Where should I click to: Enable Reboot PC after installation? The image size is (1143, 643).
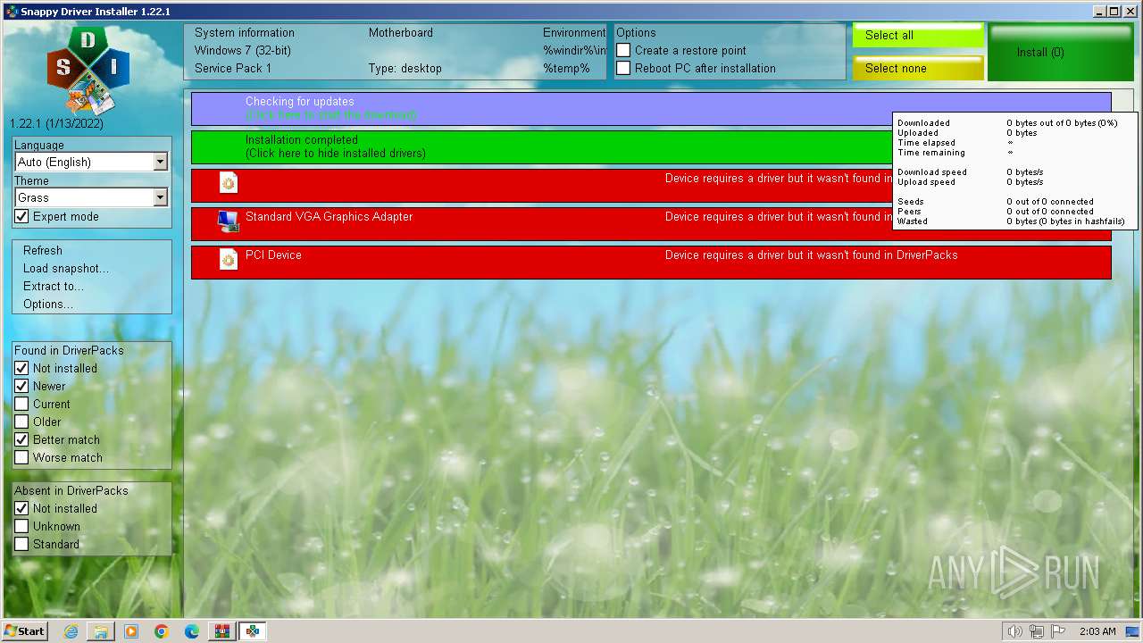point(623,69)
